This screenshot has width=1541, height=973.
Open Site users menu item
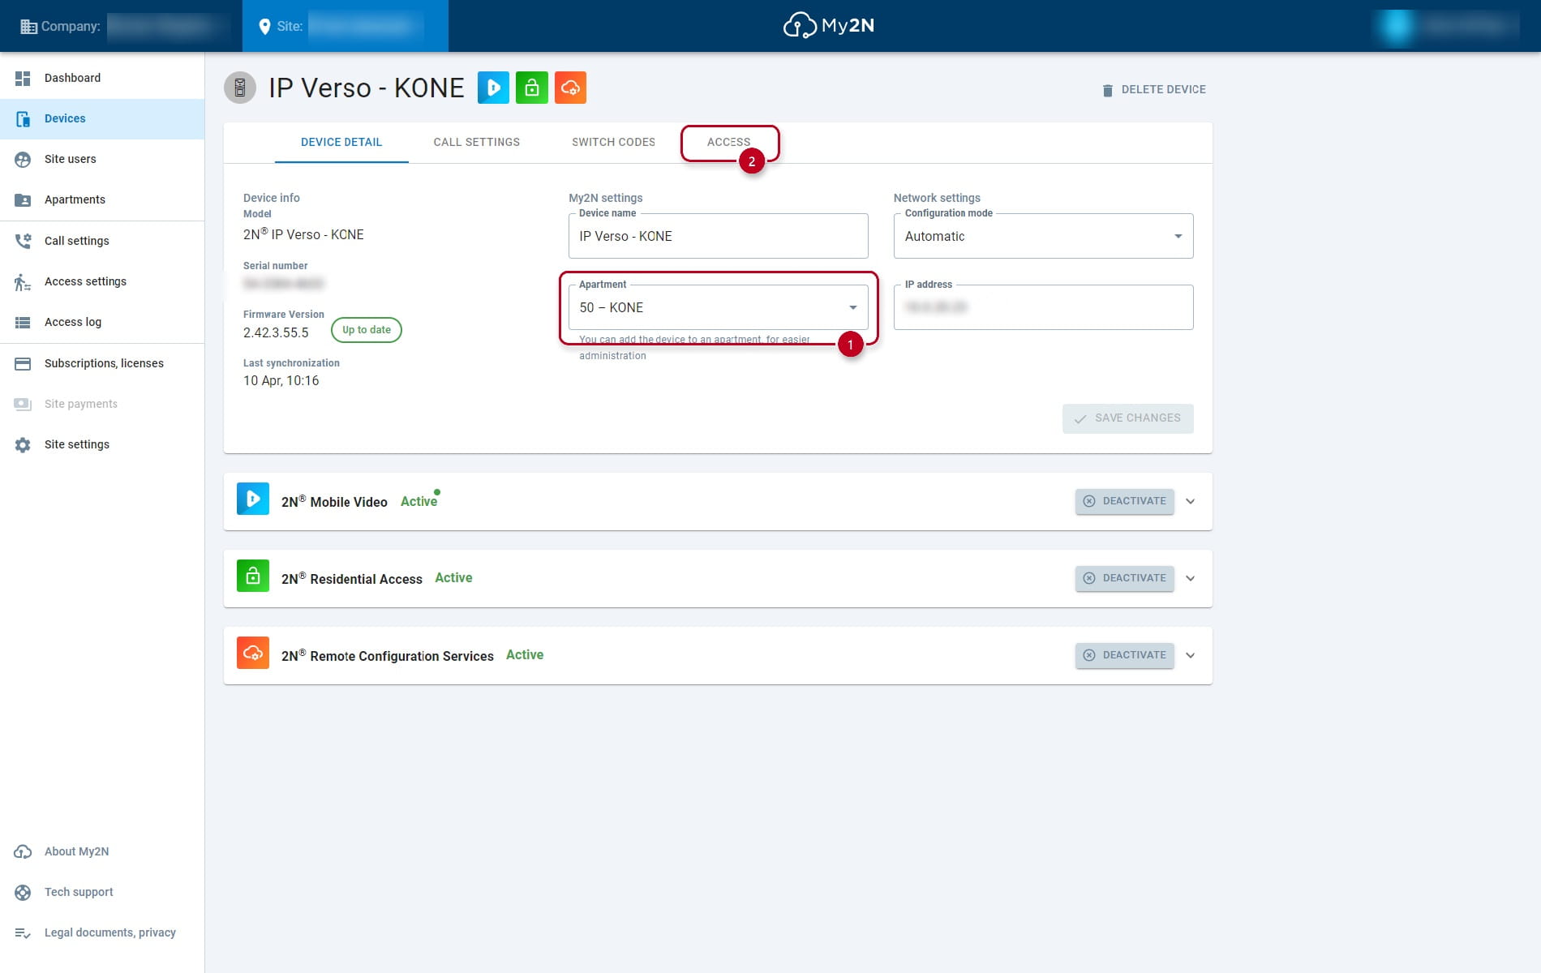[x=102, y=159]
